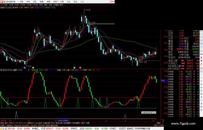Open the 互动问答 tab

tap(41, 125)
